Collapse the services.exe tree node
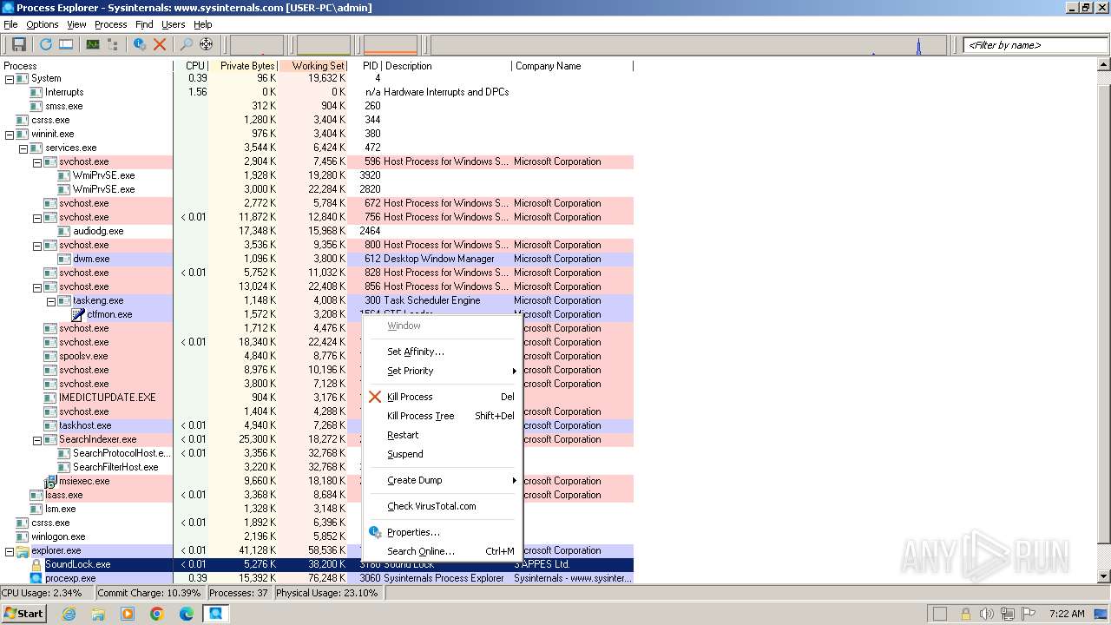Screen dimensions: 1111x625 (x=23, y=148)
